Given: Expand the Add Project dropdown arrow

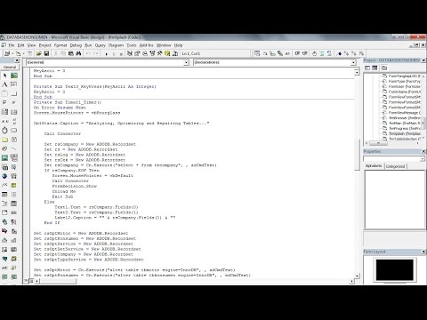Looking at the screenshot, I should pos(12,53).
